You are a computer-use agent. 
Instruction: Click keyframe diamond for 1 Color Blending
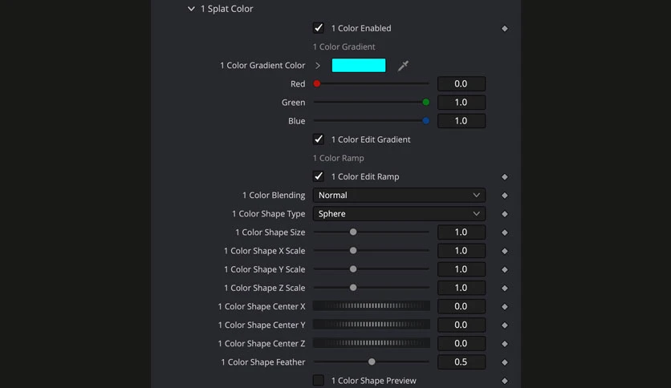click(505, 196)
